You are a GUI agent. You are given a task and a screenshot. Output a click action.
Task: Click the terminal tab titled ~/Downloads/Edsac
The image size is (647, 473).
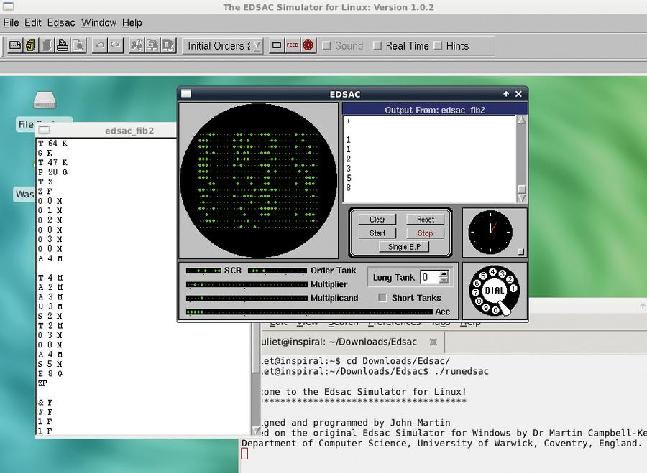[340, 342]
